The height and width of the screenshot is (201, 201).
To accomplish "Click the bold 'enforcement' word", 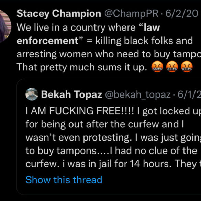I will point(47,41).
